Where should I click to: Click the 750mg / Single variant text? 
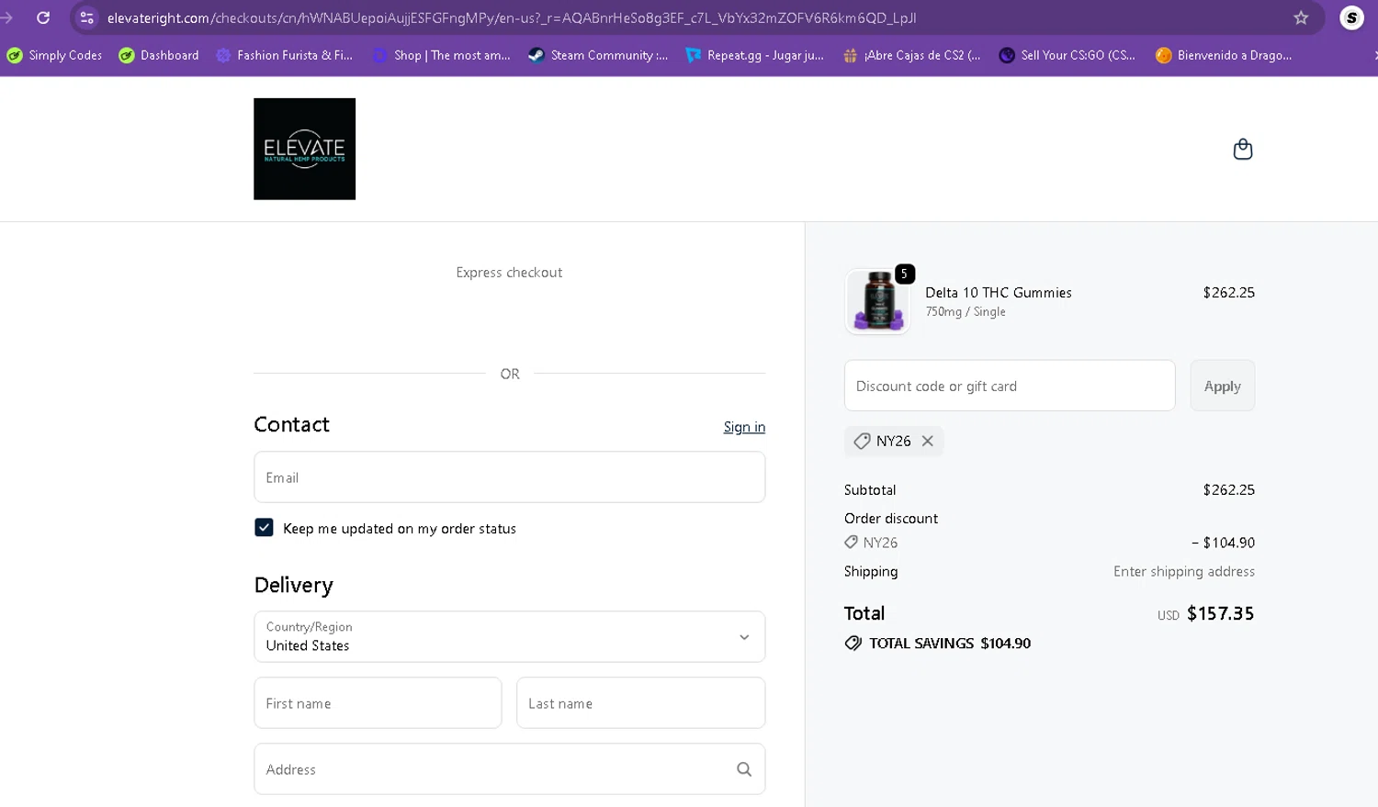click(x=966, y=312)
